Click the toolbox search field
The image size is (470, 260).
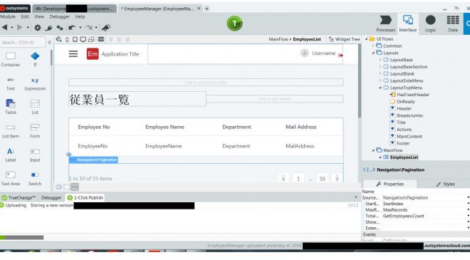point(23,42)
